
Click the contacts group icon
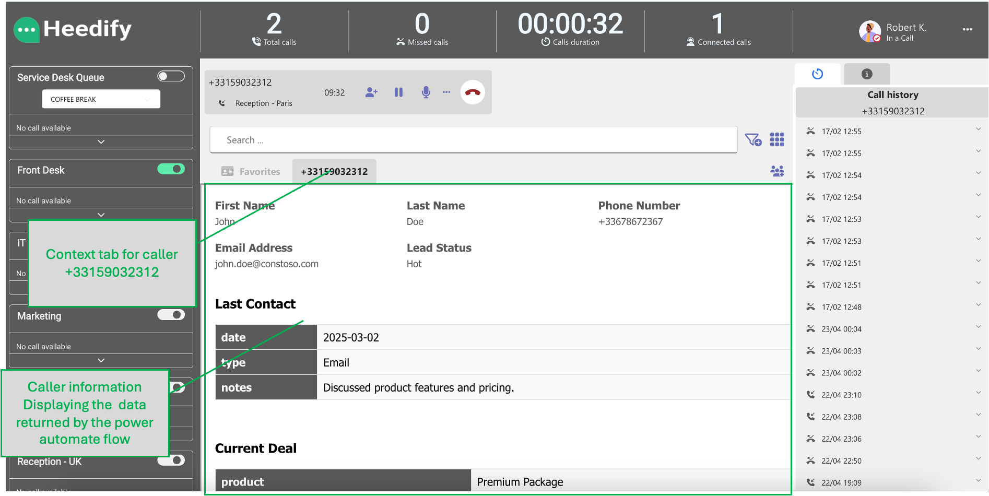point(777,171)
